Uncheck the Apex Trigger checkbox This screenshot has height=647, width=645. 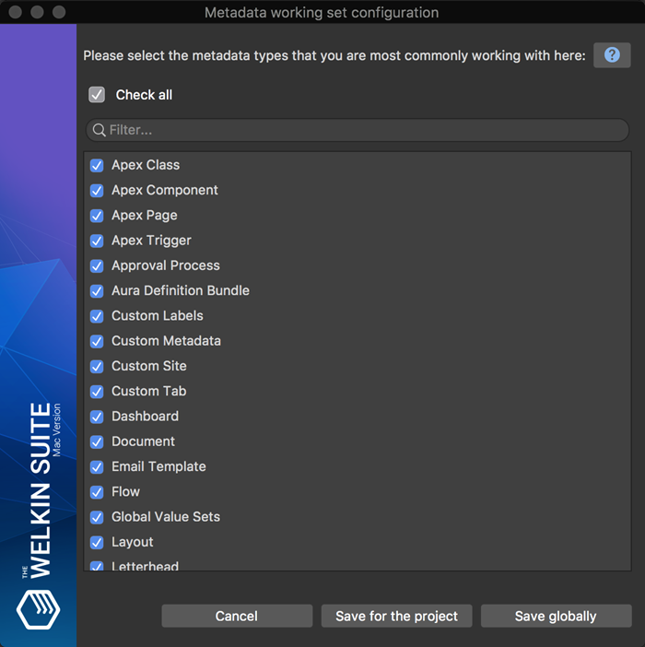97,241
